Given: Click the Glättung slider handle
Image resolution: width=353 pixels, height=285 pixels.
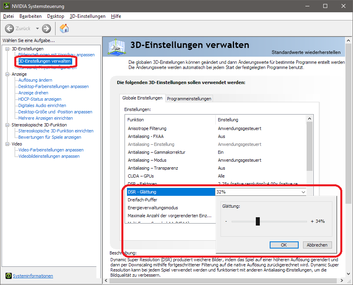Looking at the screenshot, I should (258, 221).
